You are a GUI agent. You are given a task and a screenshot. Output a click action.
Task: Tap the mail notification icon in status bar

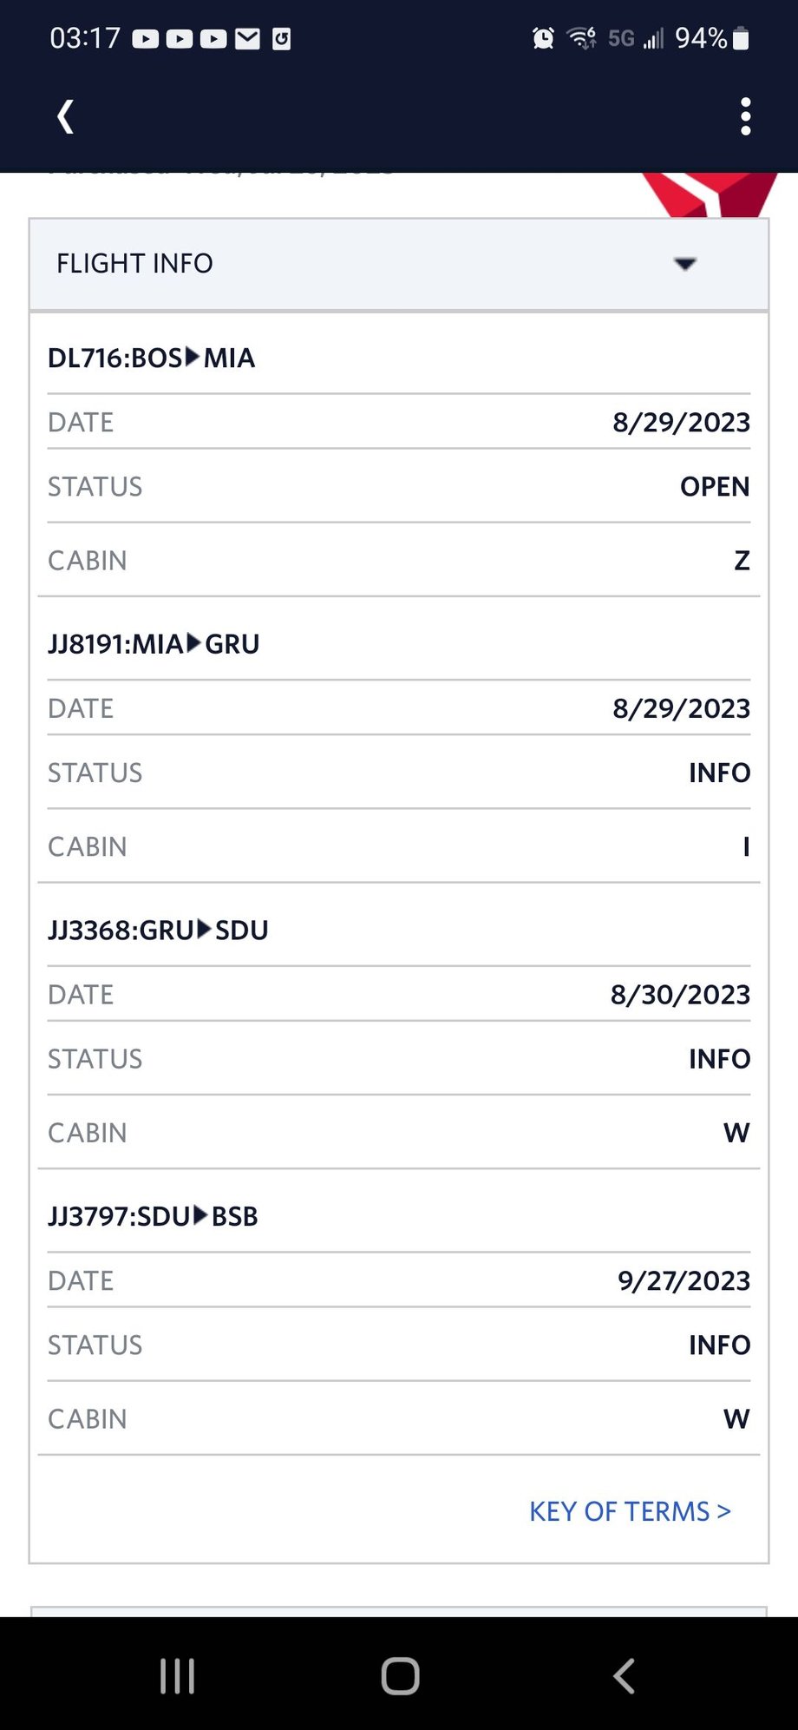point(248,38)
